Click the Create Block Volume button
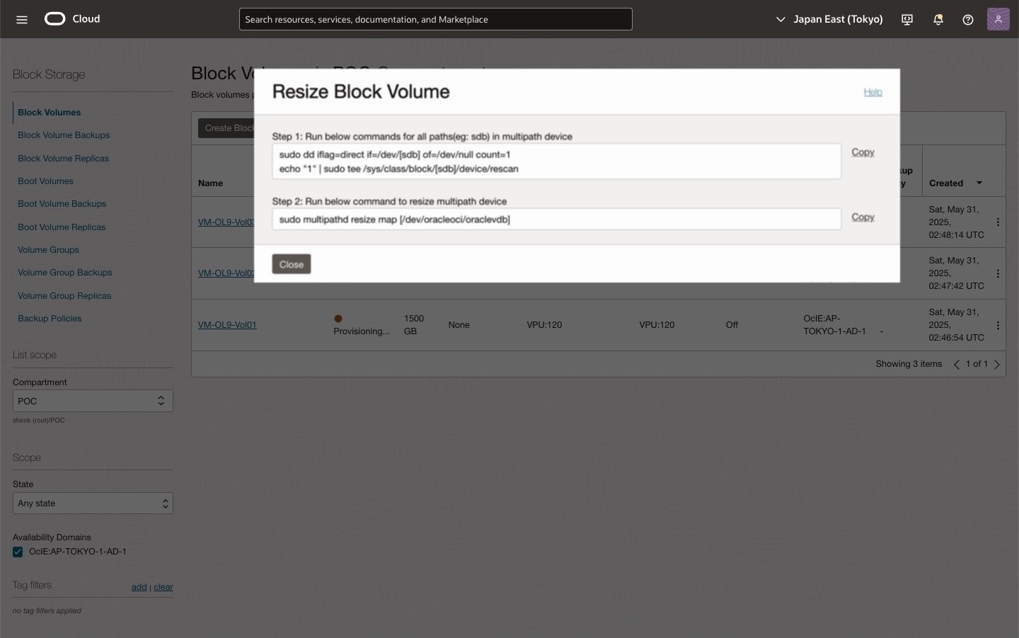The height and width of the screenshot is (638, 1019). [x=226, y=128]
